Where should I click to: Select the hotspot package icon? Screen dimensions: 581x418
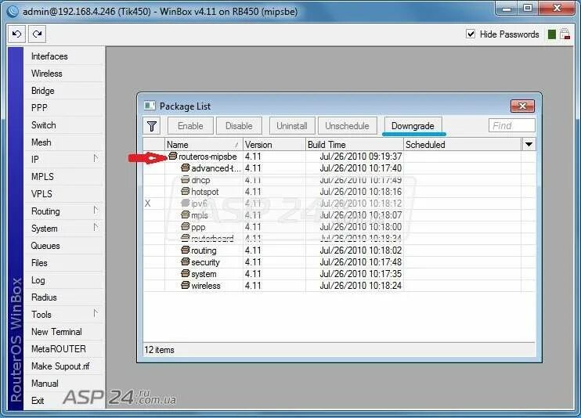point(186,191)
